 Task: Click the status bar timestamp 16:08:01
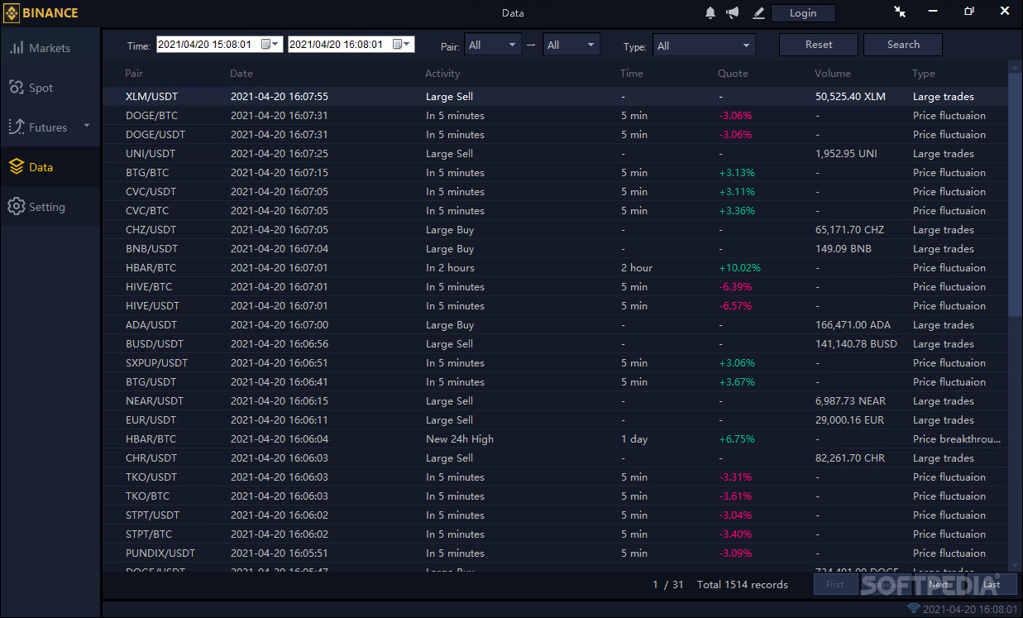pos(970,609)
